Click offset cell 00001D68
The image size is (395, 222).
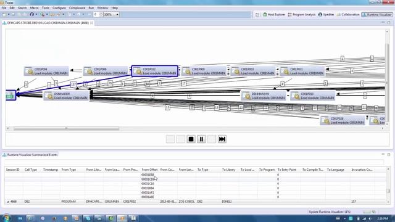148,175
